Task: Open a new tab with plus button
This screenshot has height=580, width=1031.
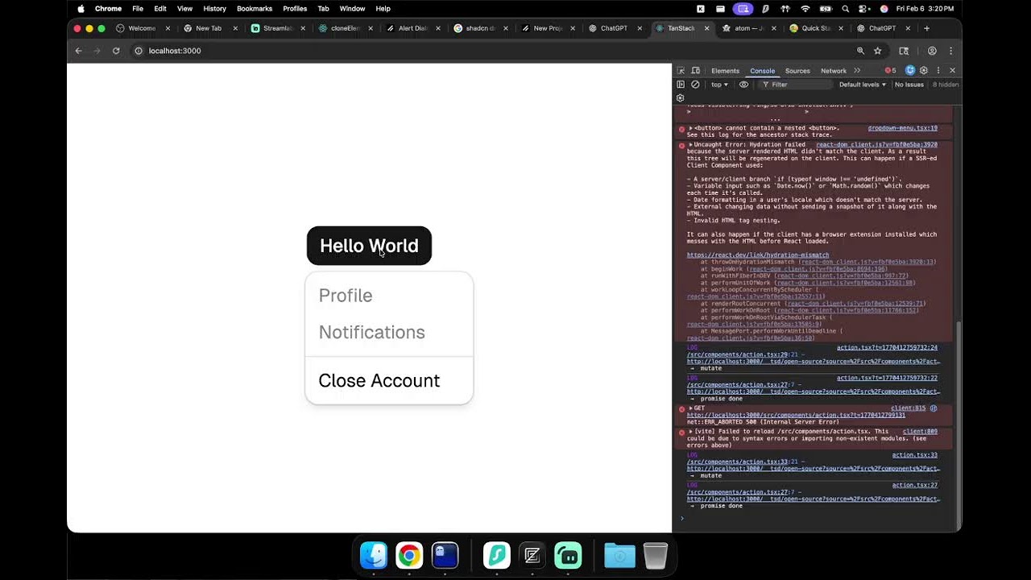Action: pyautogui.click(x=926, y=28)
